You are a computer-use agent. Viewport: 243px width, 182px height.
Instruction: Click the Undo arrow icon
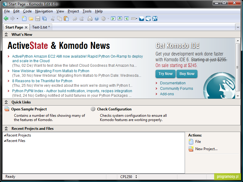pos(75,19)
